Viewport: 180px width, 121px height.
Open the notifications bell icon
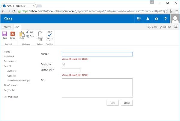point(148,19)
